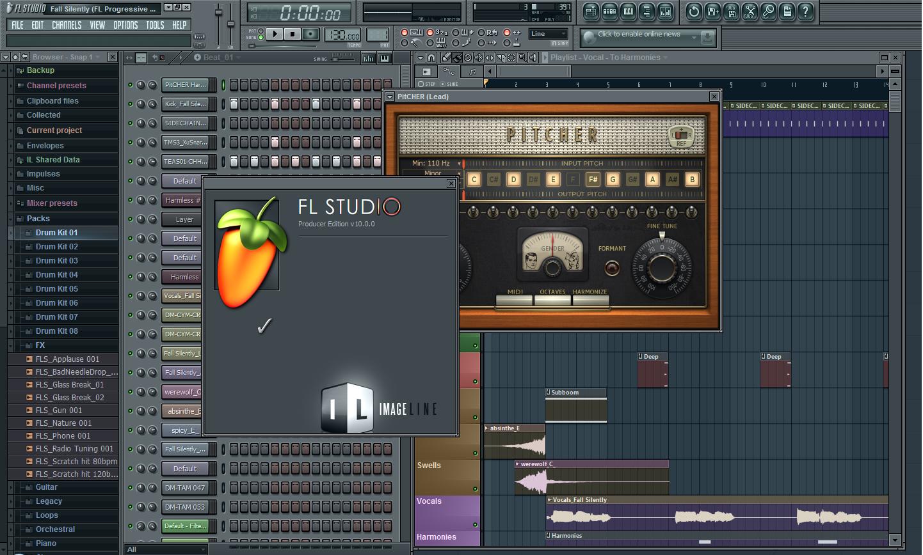Select the playlist draw pencil tool
The width and height of the screenshot is (923, 555).
pyautogui.click(x=446, y=58)
